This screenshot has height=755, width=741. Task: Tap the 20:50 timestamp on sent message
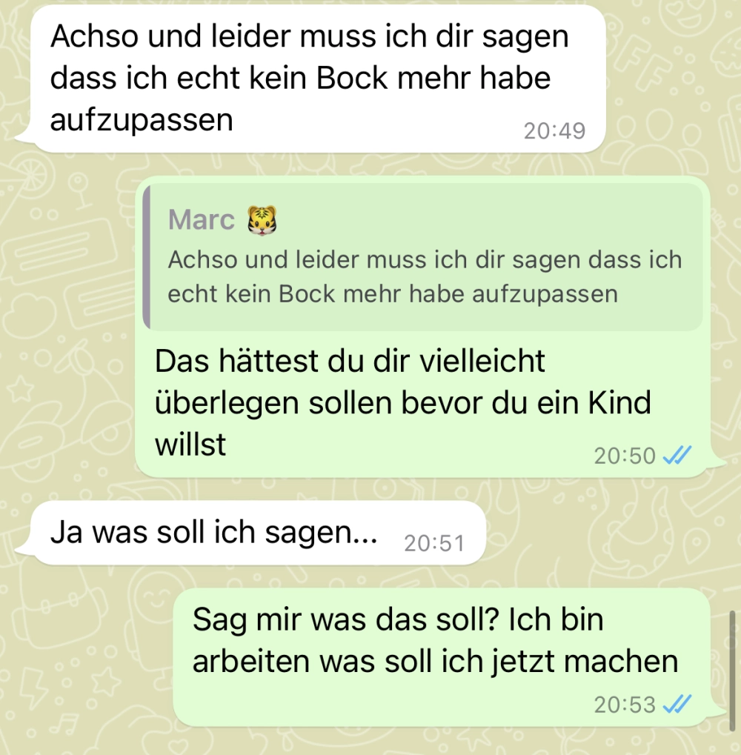click(625, 456)
